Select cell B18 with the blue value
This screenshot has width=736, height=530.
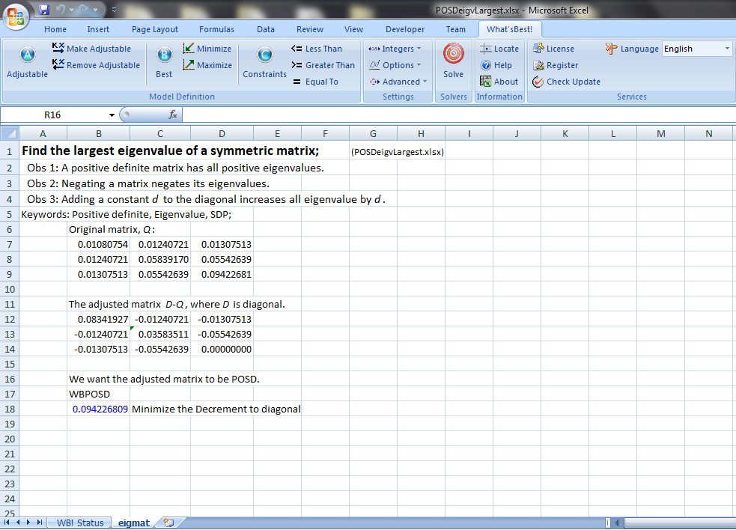click(99, 409)
